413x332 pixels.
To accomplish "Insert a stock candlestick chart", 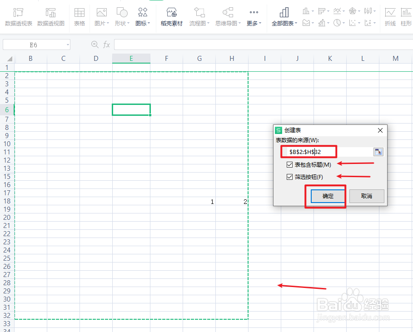I will pos(368,11).
